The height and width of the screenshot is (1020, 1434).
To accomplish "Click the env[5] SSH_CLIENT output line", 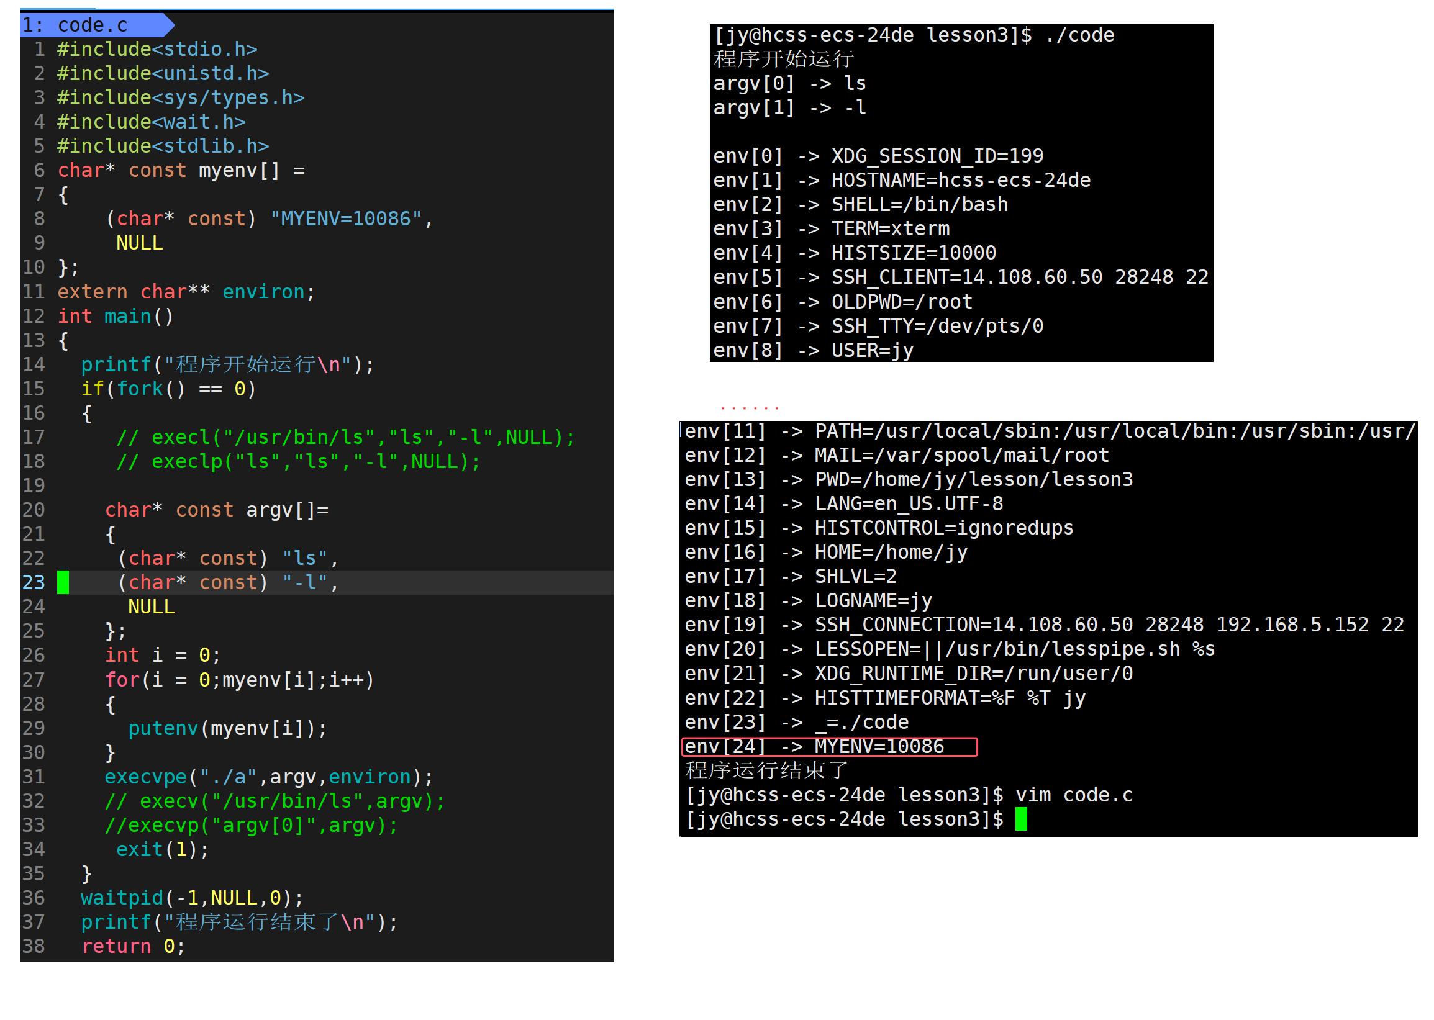I will (961, 277).
